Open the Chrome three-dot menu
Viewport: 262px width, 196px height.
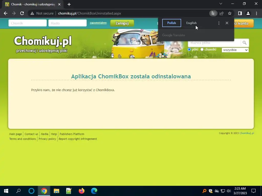[256, 13]
